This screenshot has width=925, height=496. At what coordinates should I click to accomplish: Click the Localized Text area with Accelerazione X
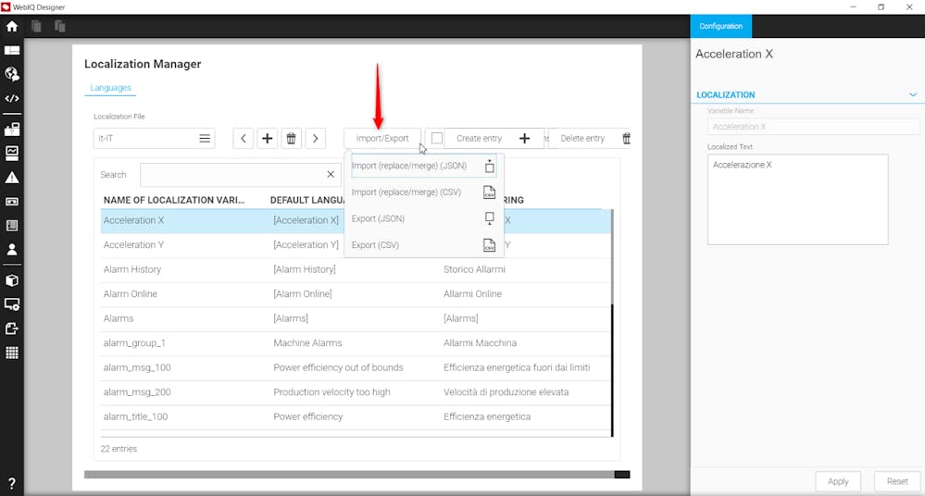point(797,199)
